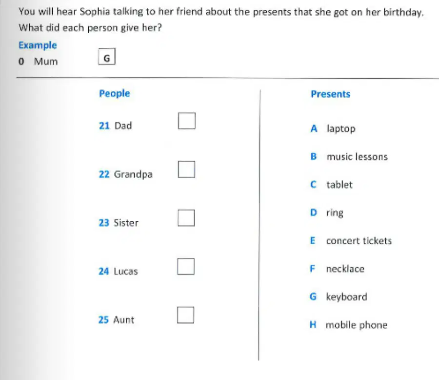
Task: Click the answer box next to Aunt
Action: pos(186,315)
